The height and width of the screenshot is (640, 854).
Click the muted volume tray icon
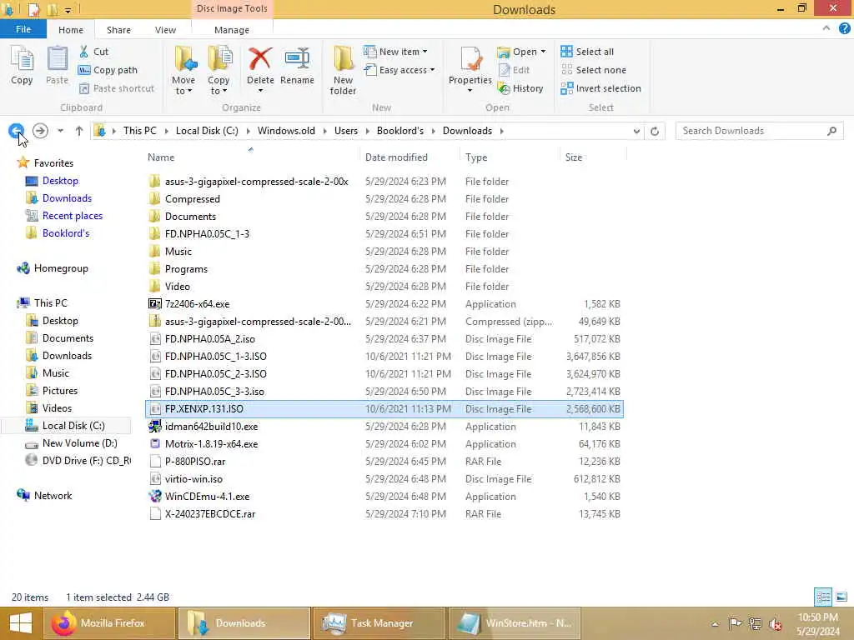pos(775,623)
